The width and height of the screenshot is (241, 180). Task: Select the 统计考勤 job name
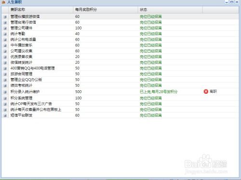click(18, 34)
